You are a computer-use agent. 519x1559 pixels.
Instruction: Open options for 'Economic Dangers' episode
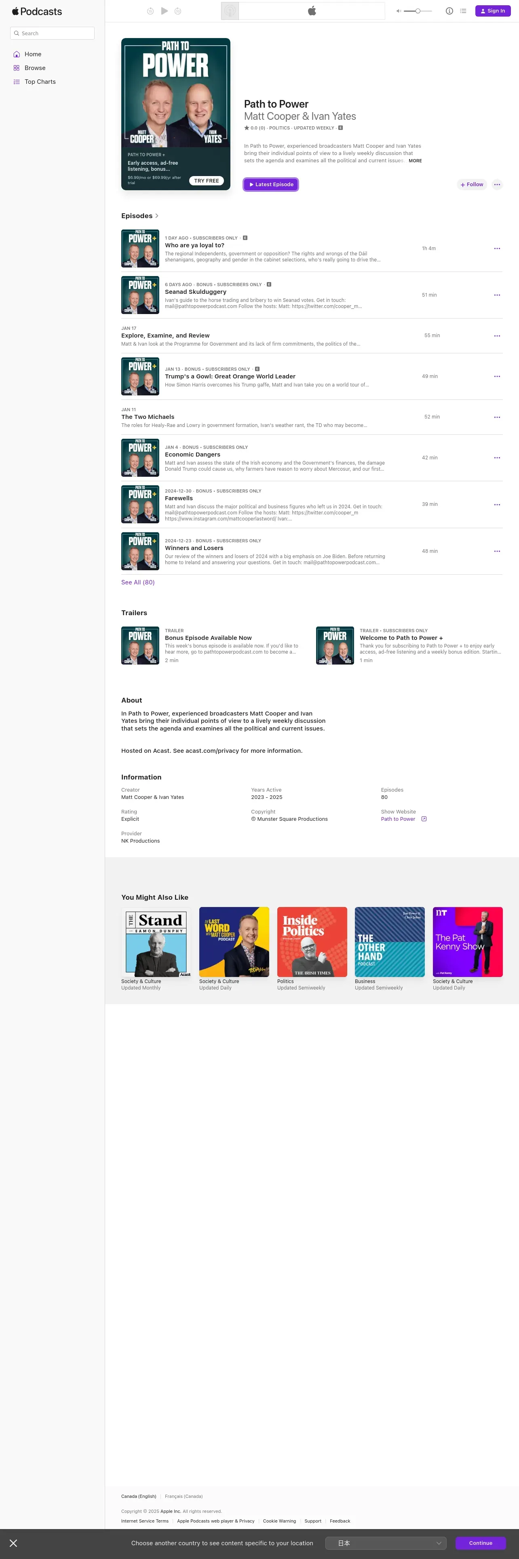click(x=497, y=458)
